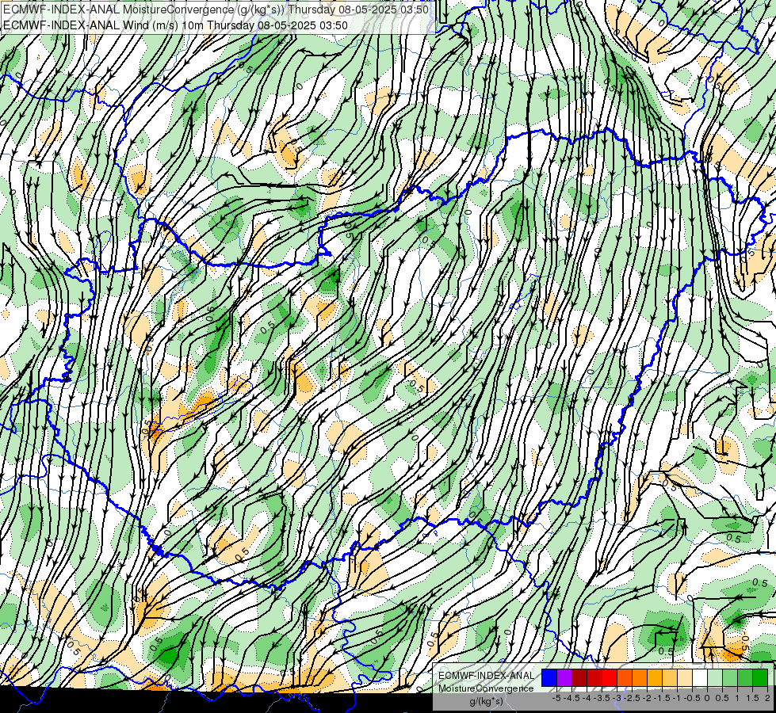Pick the light green swatch between 0.5 and 1
This screenshot has height=713, width=776.
point(730,678)
